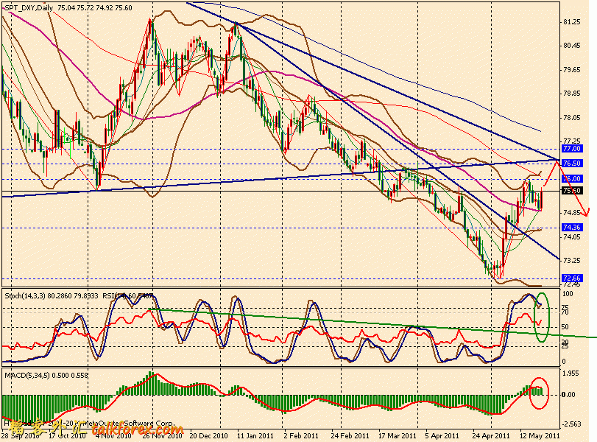Image resolution: width=597 pixels, height=442 pixels.
Task: Click the 74.85 price axis label
Action: click(x=571, y=212)
